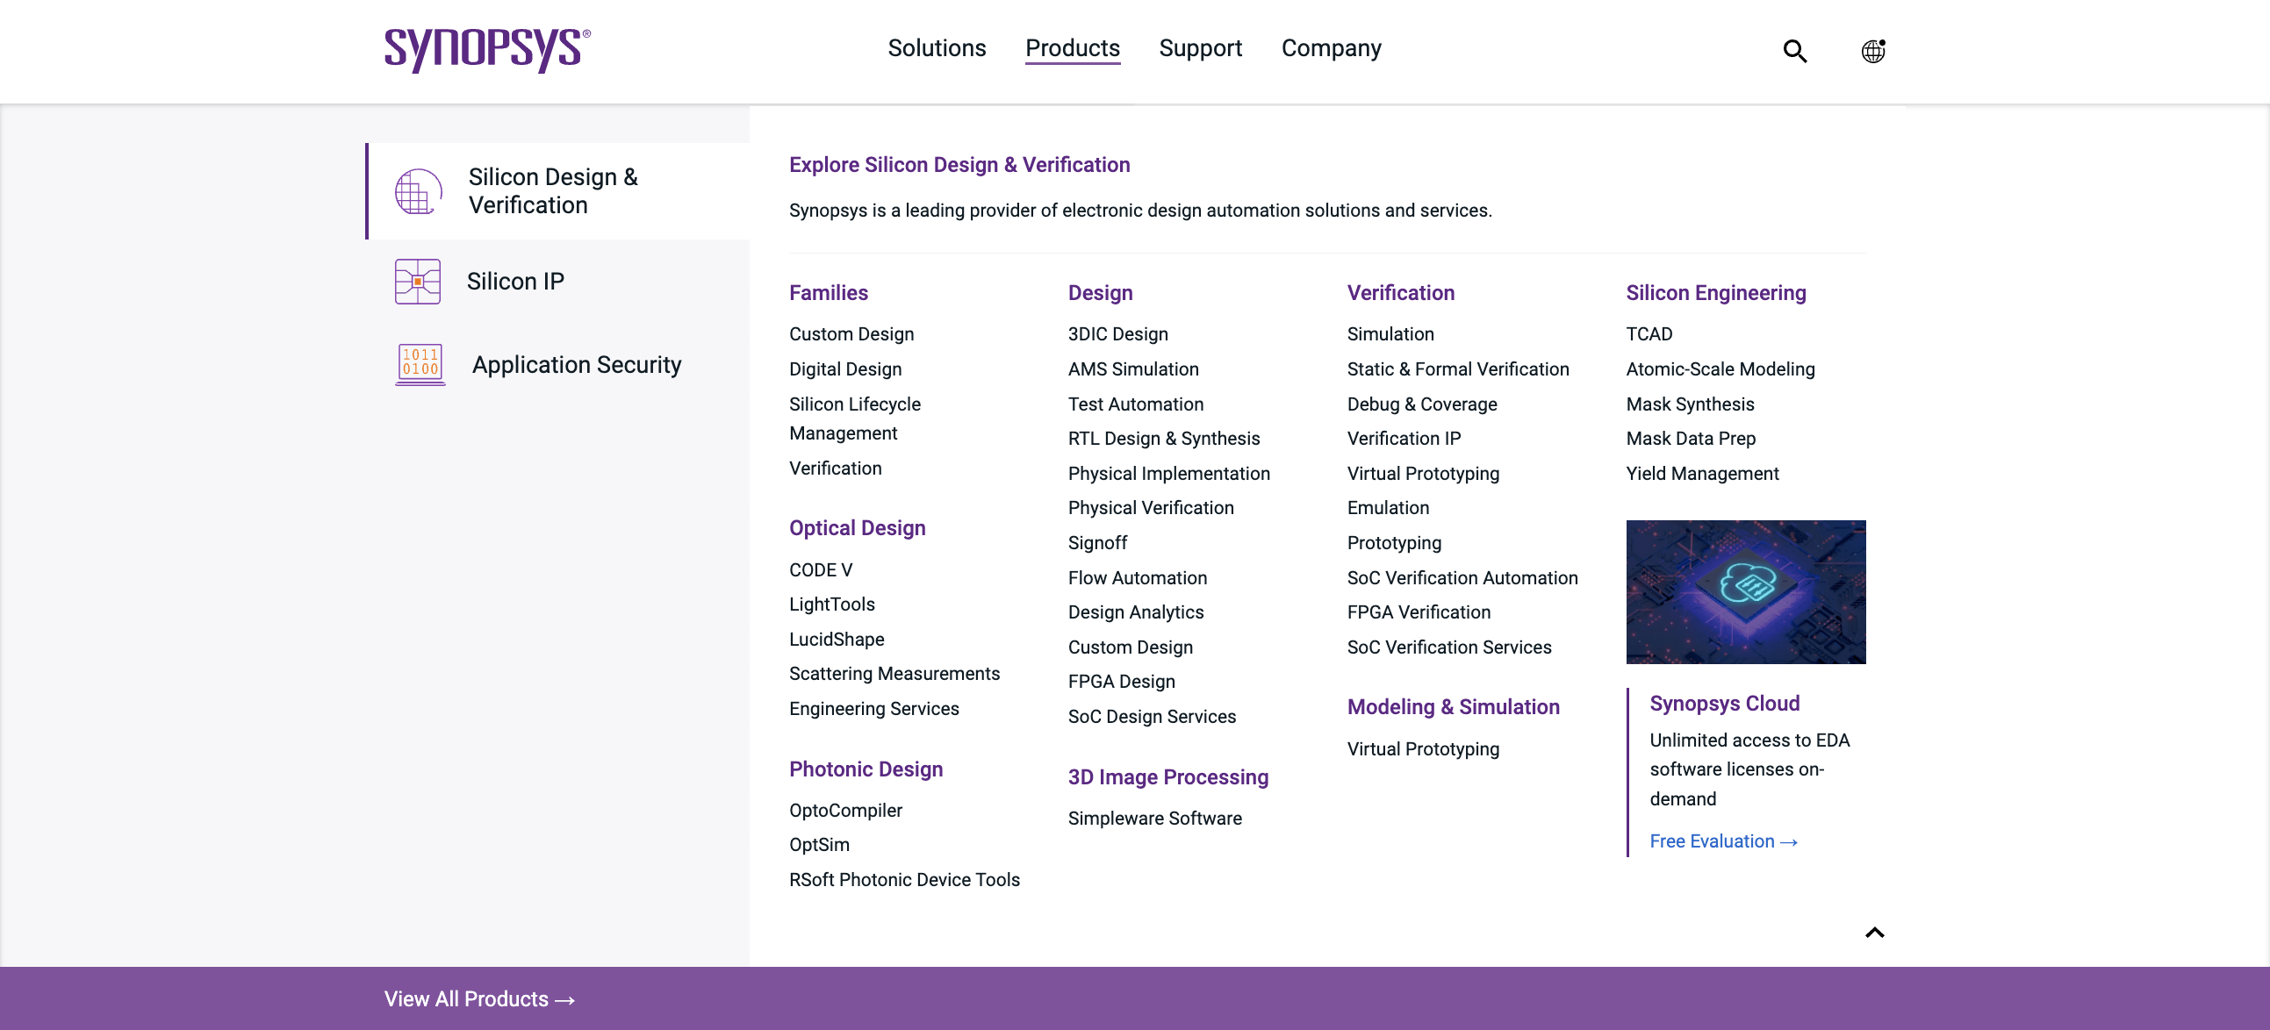Image resolution: width=2270 pixels, height=1030 pixels.
Task: Open Mask Synthesis link
Action: point(1689,404)
